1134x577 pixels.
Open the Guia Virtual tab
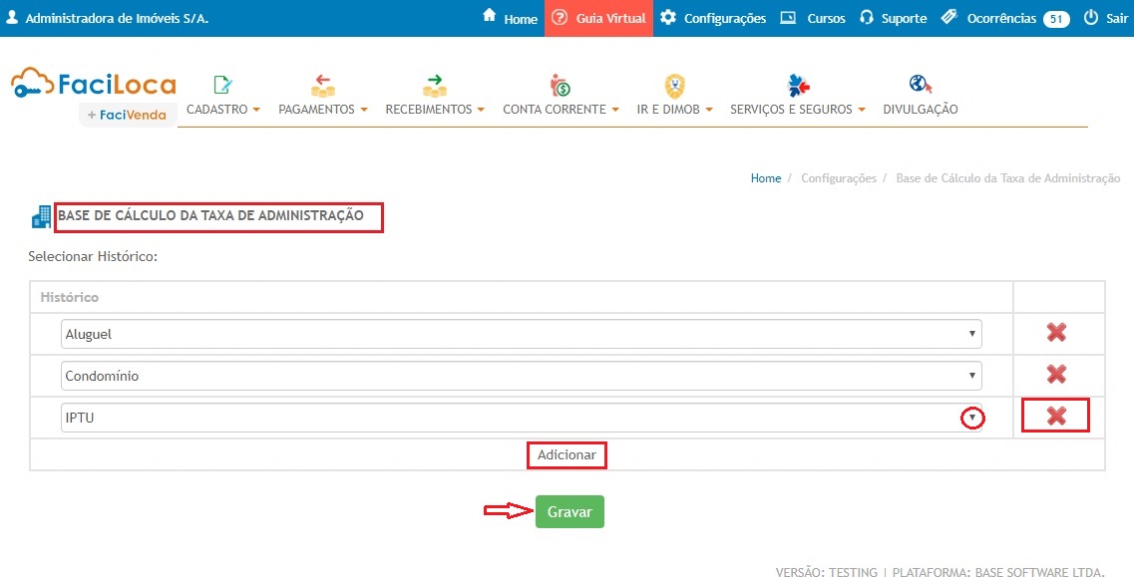tap(599, 18)
